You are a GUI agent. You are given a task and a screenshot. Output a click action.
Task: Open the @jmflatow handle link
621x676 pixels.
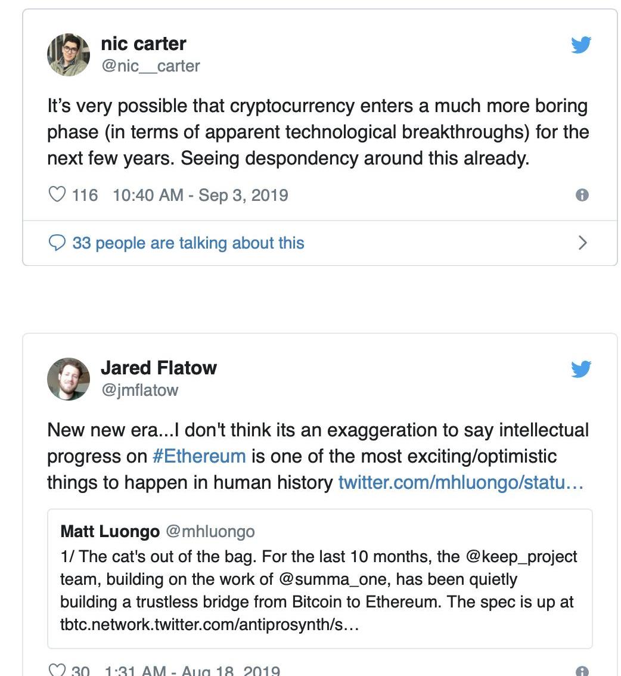[139, 390]
